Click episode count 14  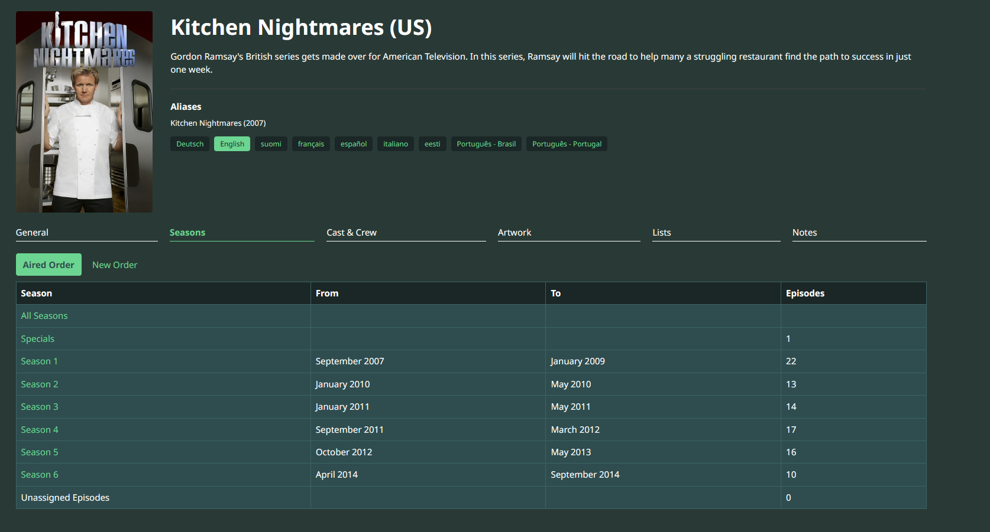[x=791, y=407]
